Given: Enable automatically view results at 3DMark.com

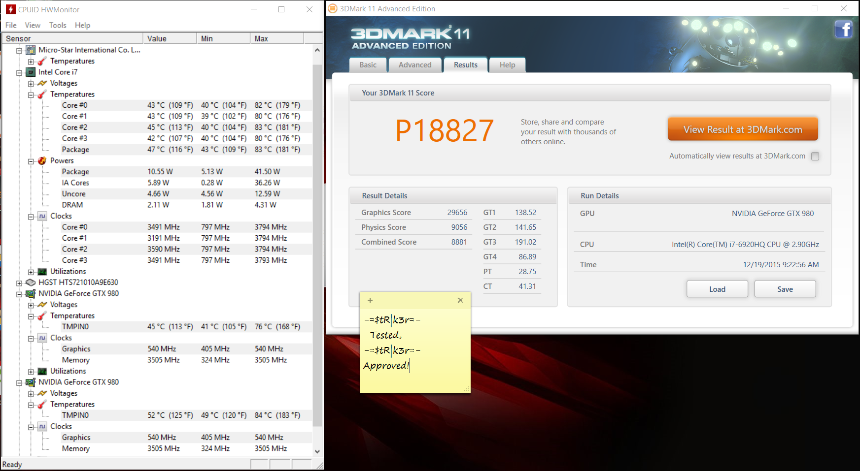Looking at the screenshot, I should [x=815, y=156].
